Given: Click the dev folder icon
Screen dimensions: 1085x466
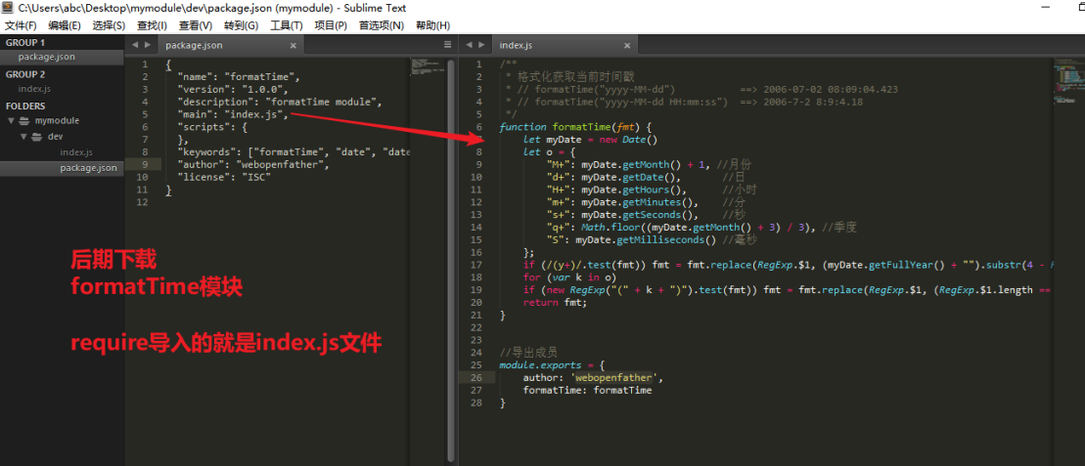Looking at the screenshot, I should pyautogui.click(x=37, y=136).
